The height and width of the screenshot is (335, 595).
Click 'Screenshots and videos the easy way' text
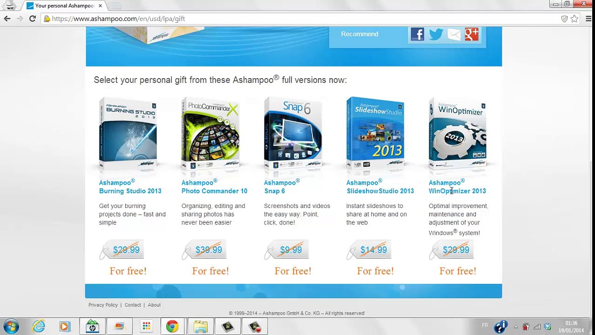coord(297,214)
